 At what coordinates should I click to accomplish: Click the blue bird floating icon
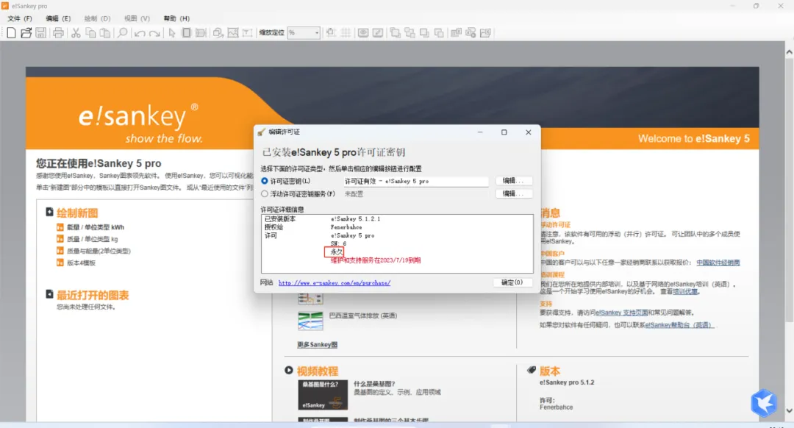(764, 403)
